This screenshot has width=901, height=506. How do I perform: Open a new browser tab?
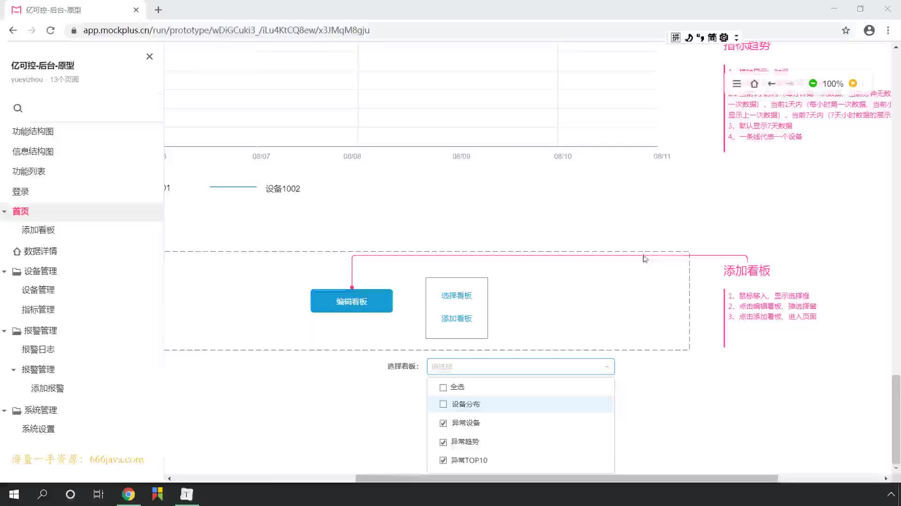[158, 10]
